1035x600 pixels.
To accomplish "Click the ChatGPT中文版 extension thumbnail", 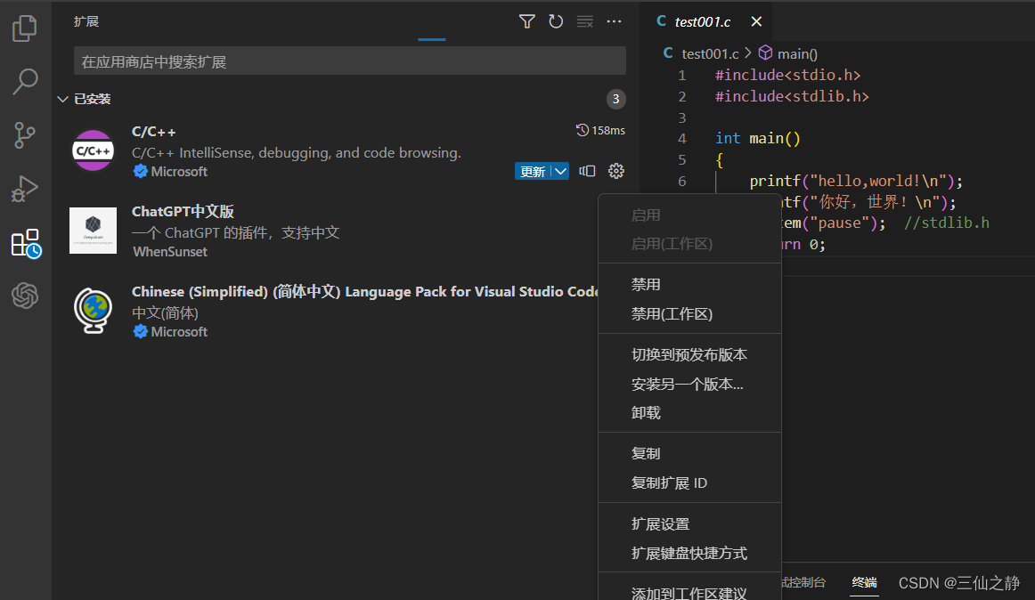I will click(x=93, y=231).
